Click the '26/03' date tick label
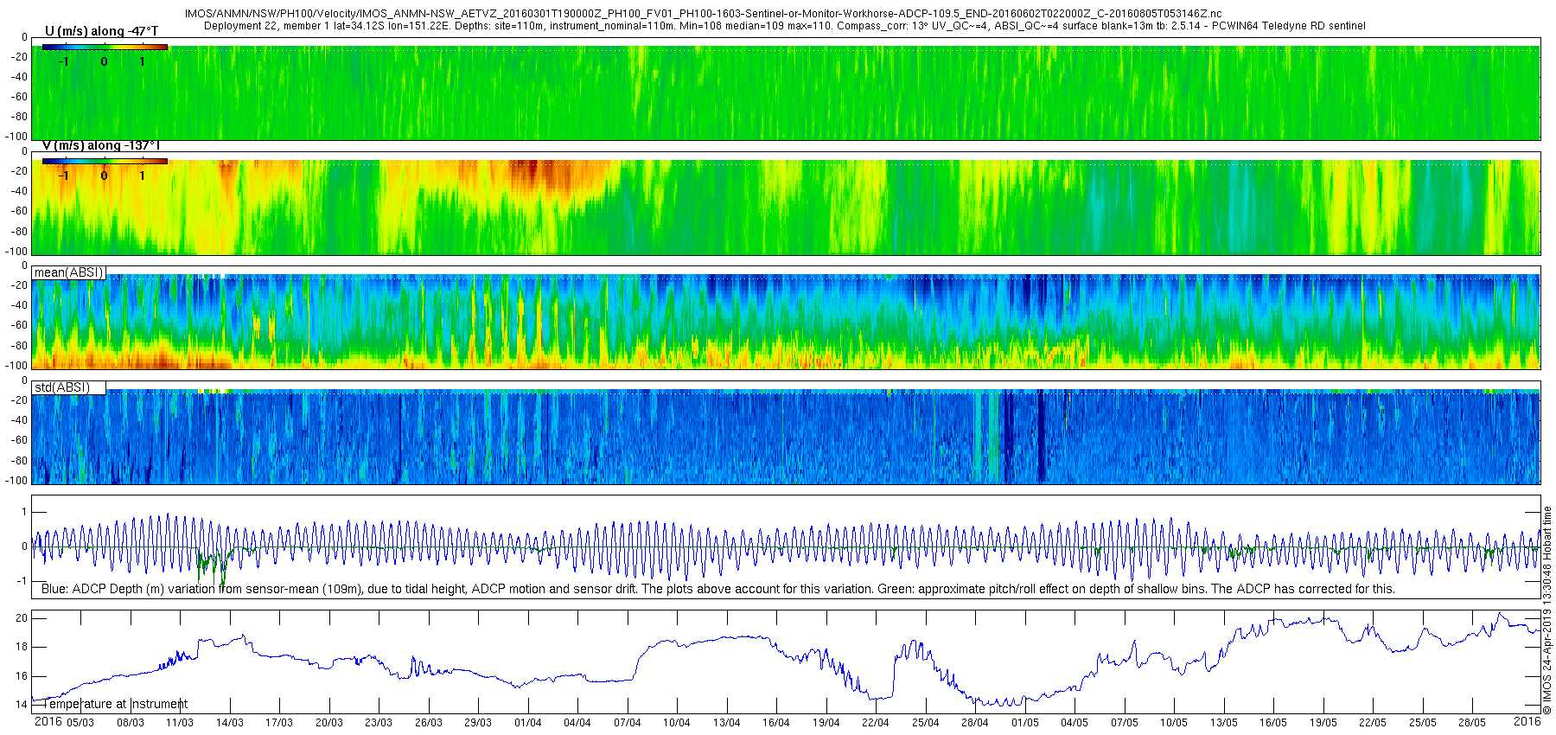Image resolution: width=1556 pixels, height=735 pixels. click(429, 723)
